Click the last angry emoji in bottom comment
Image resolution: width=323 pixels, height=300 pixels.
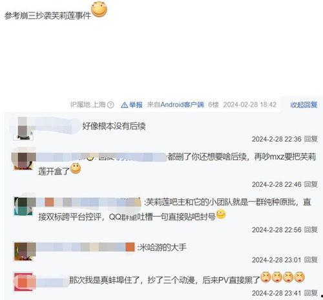pos(299,277)
